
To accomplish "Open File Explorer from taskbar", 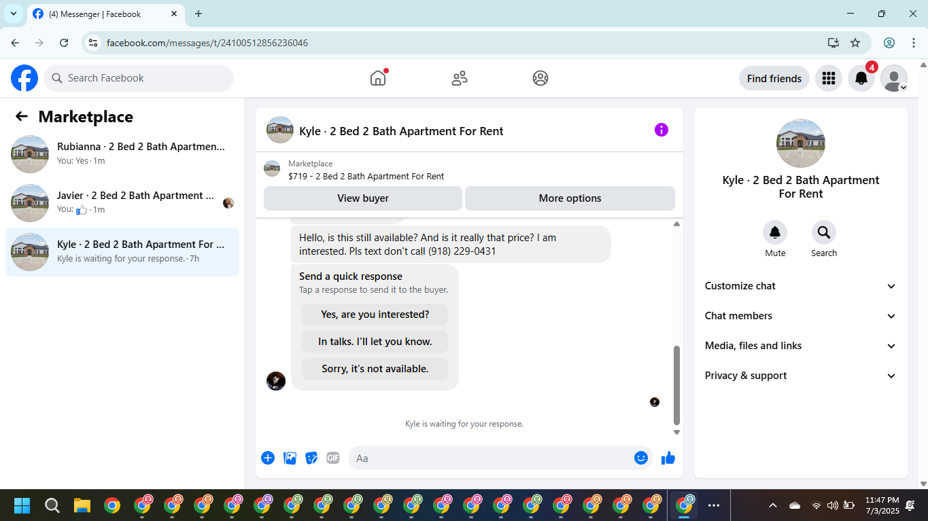I will [82, 505].
